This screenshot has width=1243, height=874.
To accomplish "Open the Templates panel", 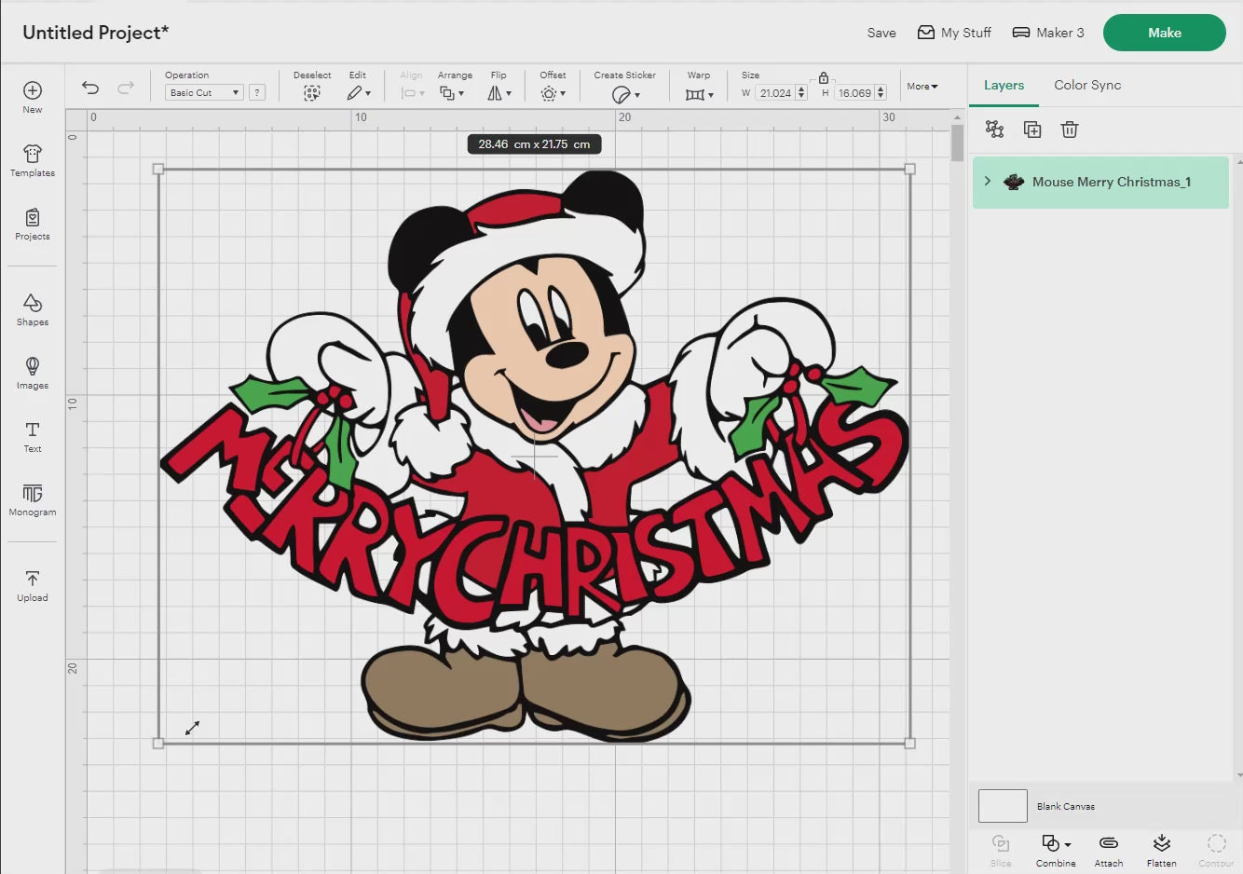I will pyautogui.click(x=33, y=160).
